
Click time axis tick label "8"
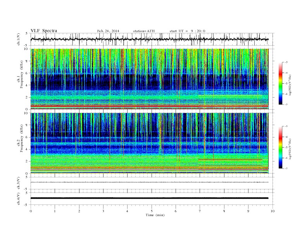(224, 211)
